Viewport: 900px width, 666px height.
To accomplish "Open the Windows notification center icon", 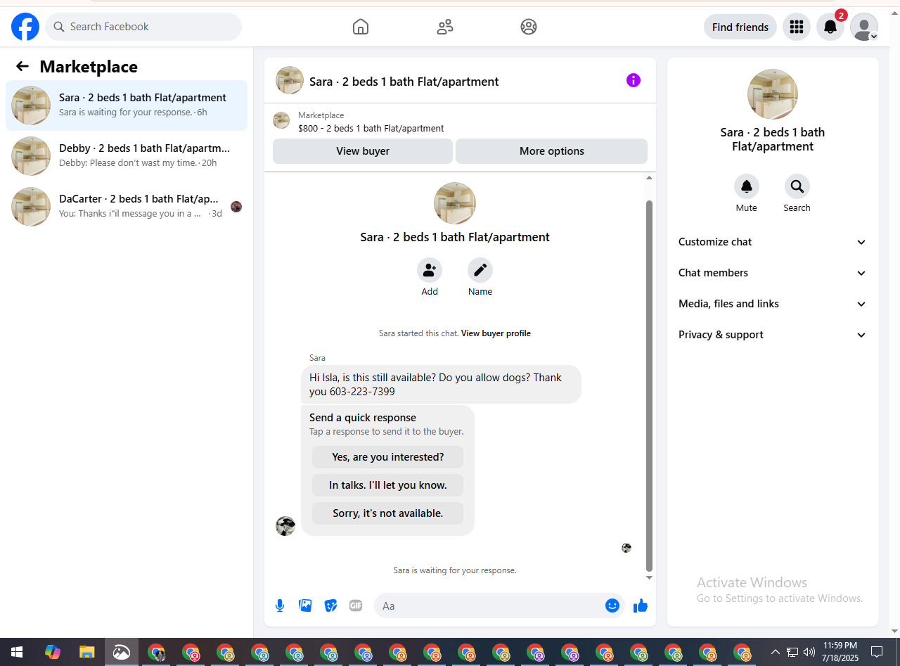I will (x=877, y=652).
